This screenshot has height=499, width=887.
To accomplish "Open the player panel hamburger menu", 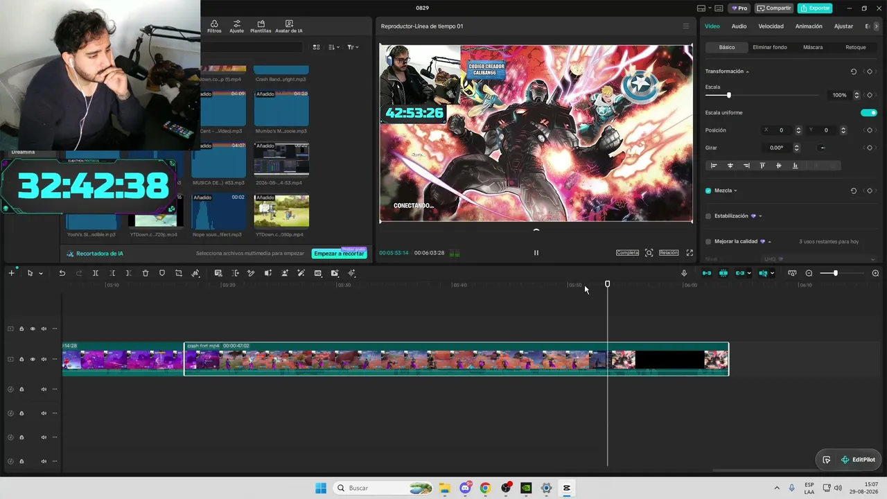I will (686, 26).
